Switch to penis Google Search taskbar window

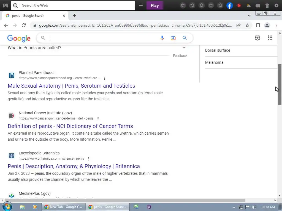(108, 207)
